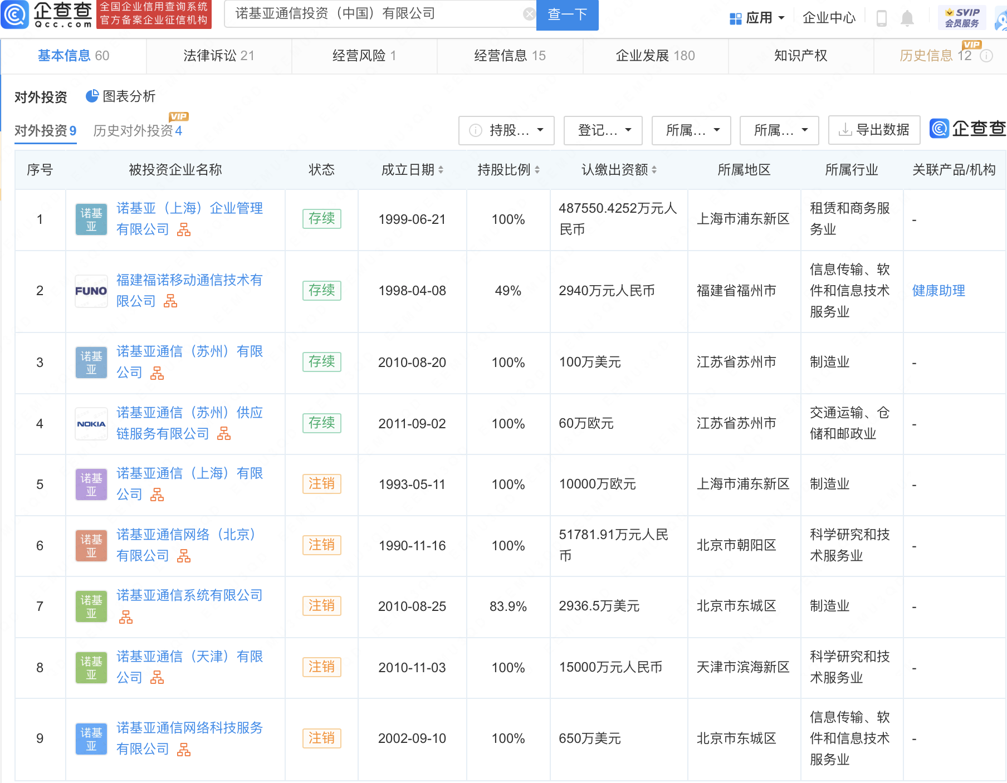Open 诺基亚通信（上海）有限公司 company link
1007x783 pixels.
[189, 484]
